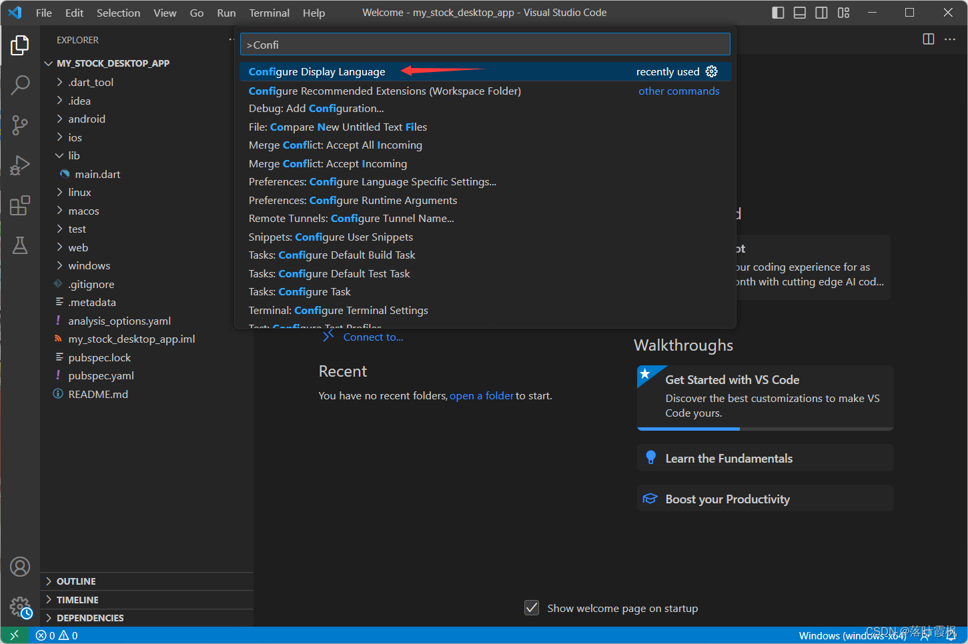Open the Help menu
The width and height of the screenshot is (968, 644).
tap(314, 13)
